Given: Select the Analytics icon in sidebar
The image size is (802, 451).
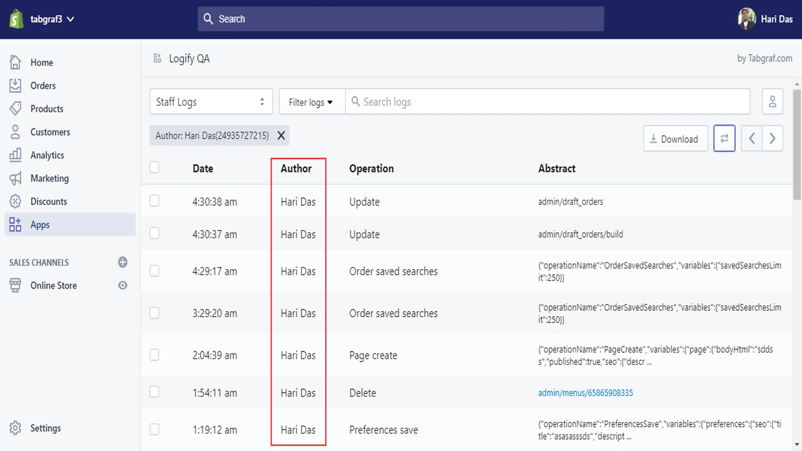Looking at the screenshot, I should 16,155.
